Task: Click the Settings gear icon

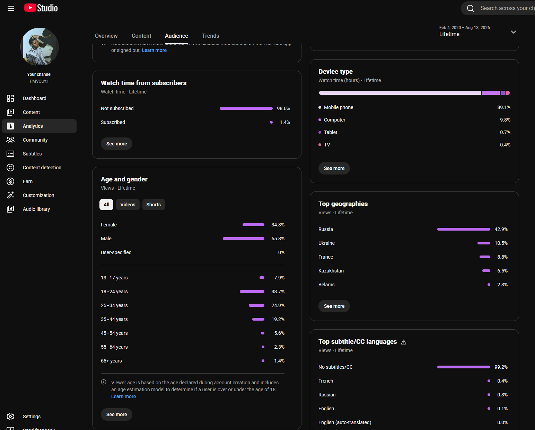Action: pos(10,416)
